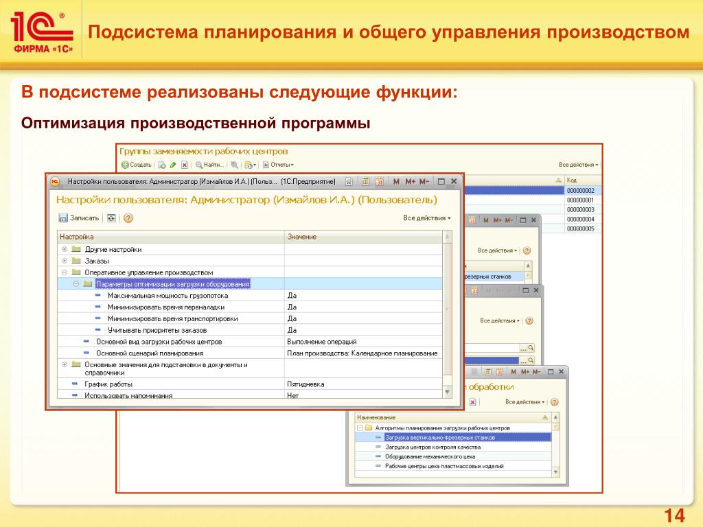Click the 1C logo icon in Настройки пользователя title bar
This screenshot has width=703, height=527.
pos(55,181)
